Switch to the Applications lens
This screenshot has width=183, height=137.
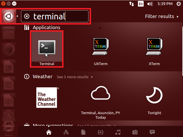tap(66, 132)
